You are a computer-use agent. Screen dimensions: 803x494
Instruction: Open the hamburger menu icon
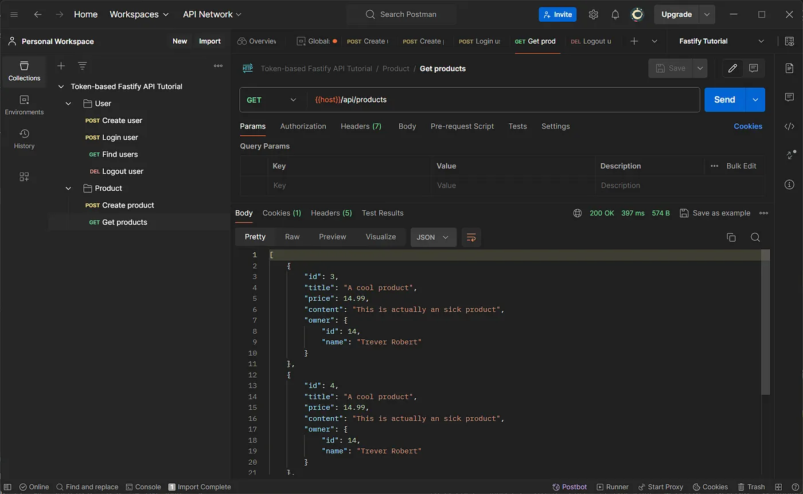[14, 14]
